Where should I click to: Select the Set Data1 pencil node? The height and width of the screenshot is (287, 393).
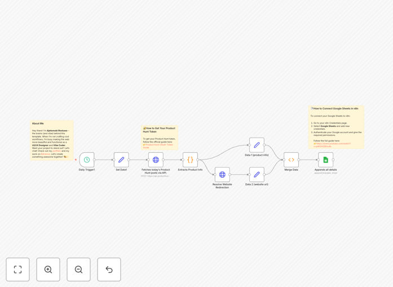point(121,160)
